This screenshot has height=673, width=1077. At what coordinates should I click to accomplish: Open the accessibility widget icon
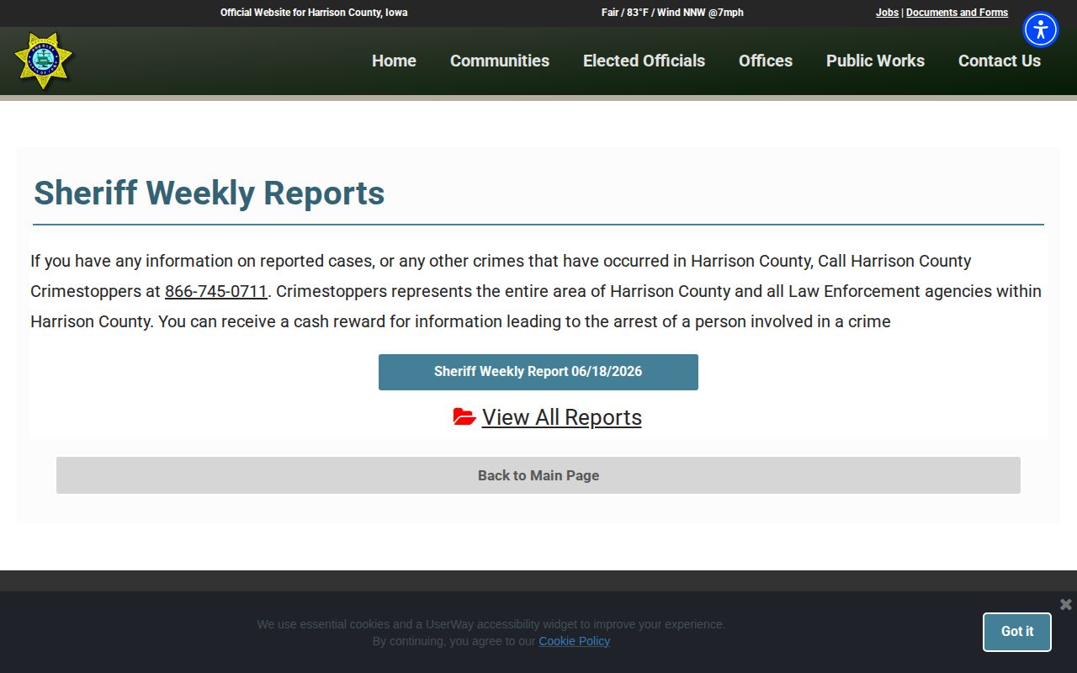coord(1041,29)
